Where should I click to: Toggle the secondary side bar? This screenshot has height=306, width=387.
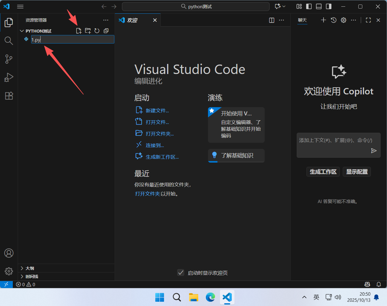329,6
